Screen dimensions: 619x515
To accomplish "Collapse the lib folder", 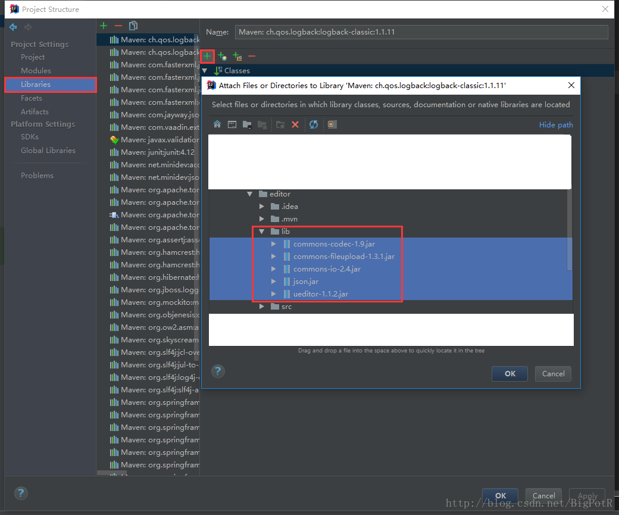I will [261, 232].
